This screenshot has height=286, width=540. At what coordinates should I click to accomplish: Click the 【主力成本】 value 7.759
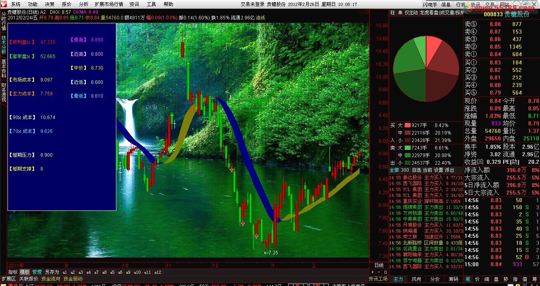46,94
